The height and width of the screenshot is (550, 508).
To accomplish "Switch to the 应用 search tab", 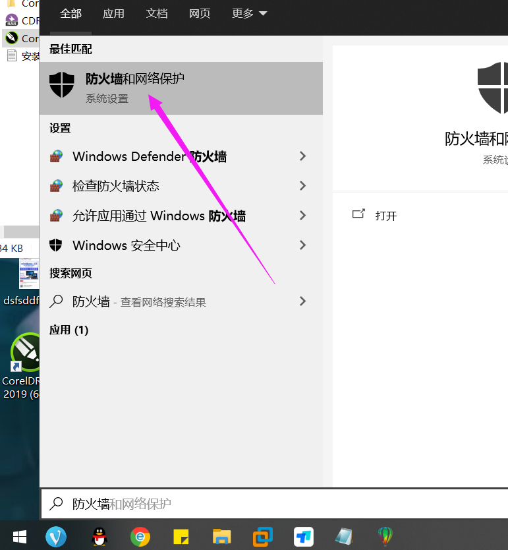I will tap(113, 14).
